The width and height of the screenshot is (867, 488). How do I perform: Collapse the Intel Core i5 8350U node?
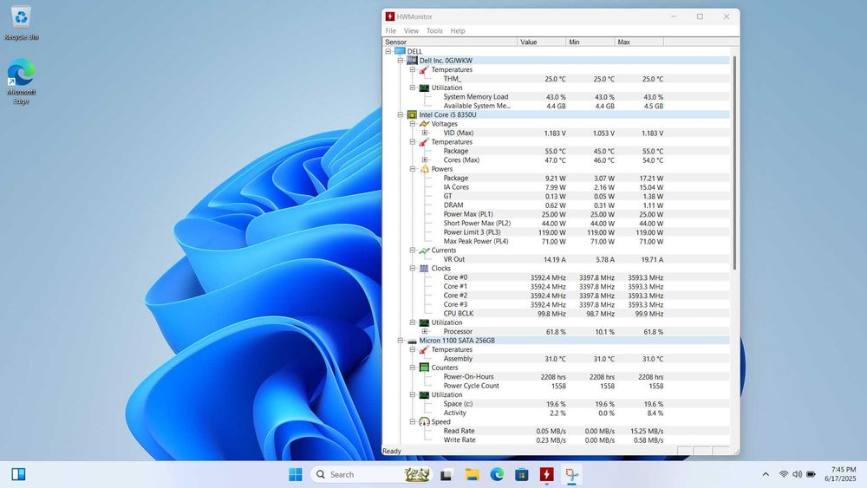401,114
